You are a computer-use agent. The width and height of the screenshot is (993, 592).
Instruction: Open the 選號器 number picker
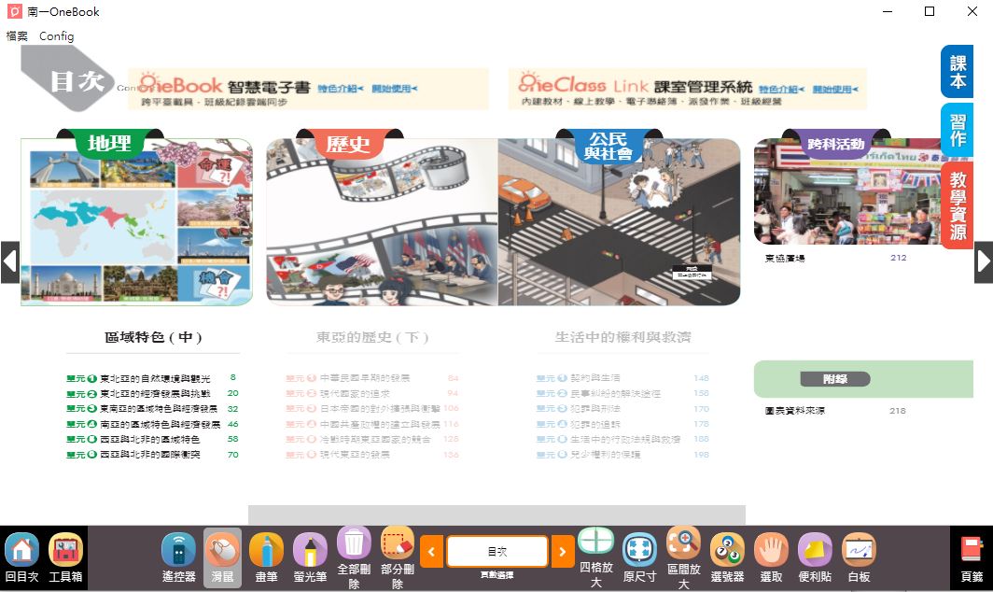[x=727, y=557]
